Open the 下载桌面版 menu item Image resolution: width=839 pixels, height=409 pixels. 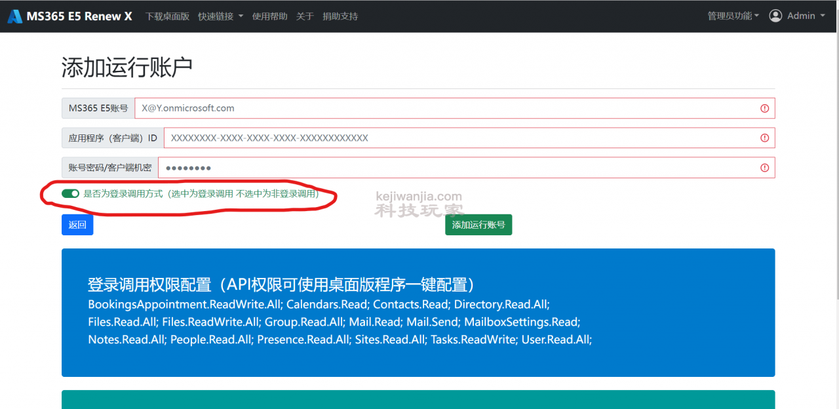(x=167, y=16)
